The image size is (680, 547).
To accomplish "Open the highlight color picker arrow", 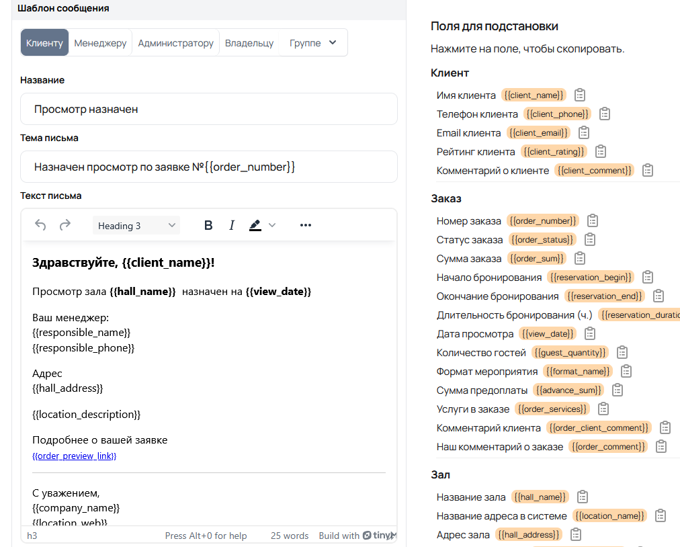I will click(x=272, y=225).
